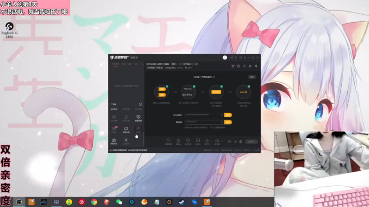Click the red-dot notice in the status bar
Screen dimensions: 369x207
tap(129, 150)
